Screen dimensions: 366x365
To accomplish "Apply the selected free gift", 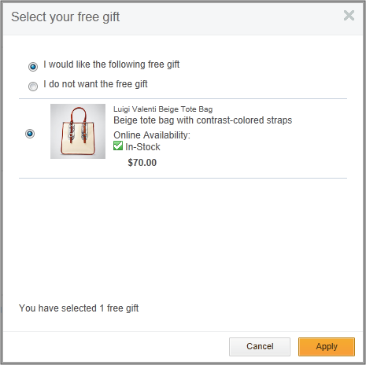I will [x=327, y=347].
